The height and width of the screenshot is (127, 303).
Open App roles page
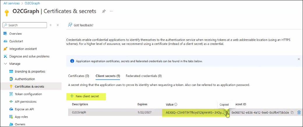tap(21, 117)
